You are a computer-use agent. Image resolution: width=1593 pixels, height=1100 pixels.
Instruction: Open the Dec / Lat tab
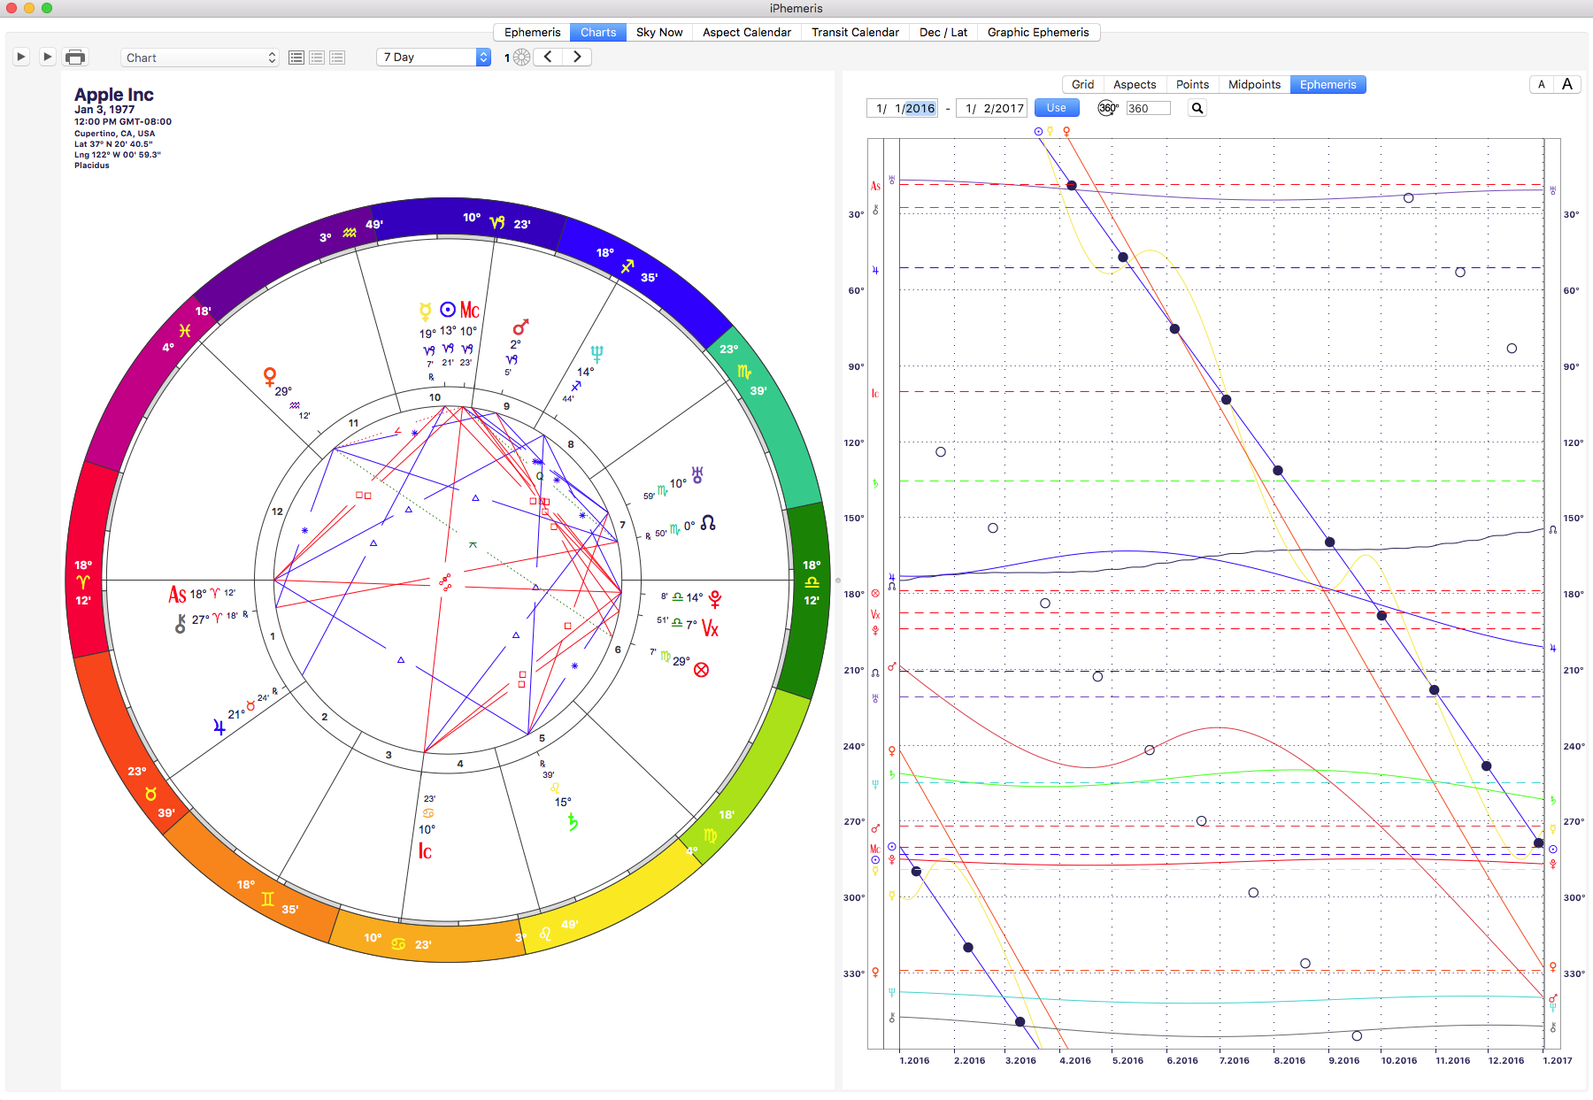tap(943, 32)
